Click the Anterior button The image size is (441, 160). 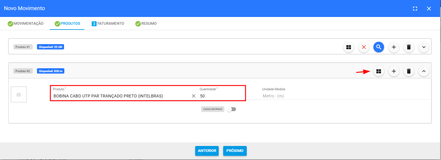click(207, 151)
